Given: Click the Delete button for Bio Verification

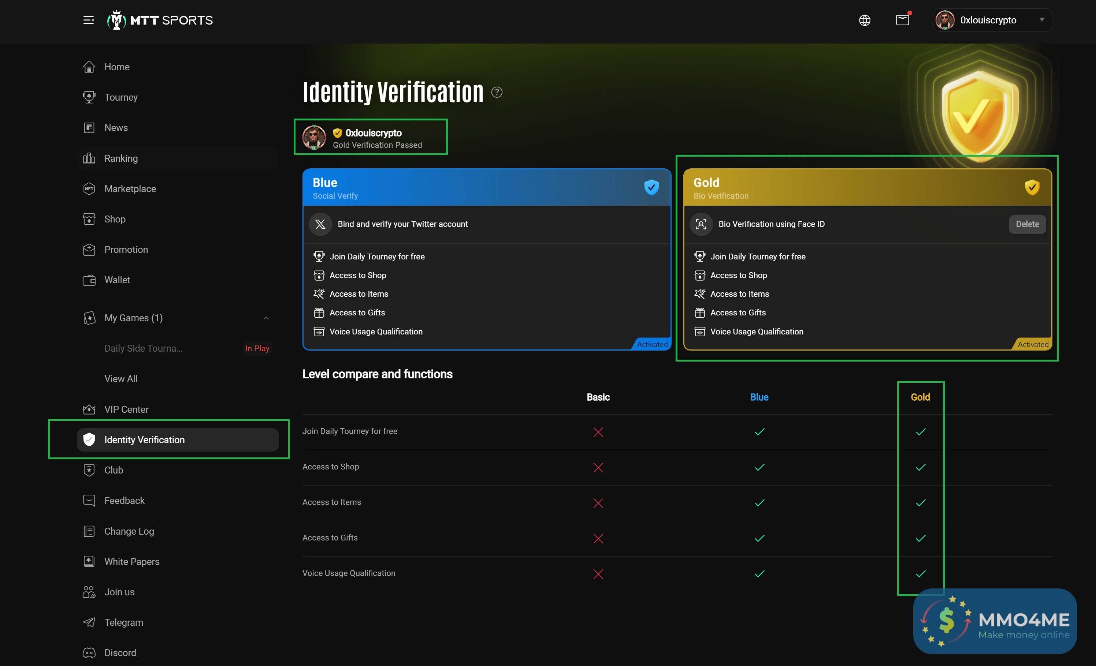Looking at the screenshot, I should pyautogui.click(x=1027, y=224).
